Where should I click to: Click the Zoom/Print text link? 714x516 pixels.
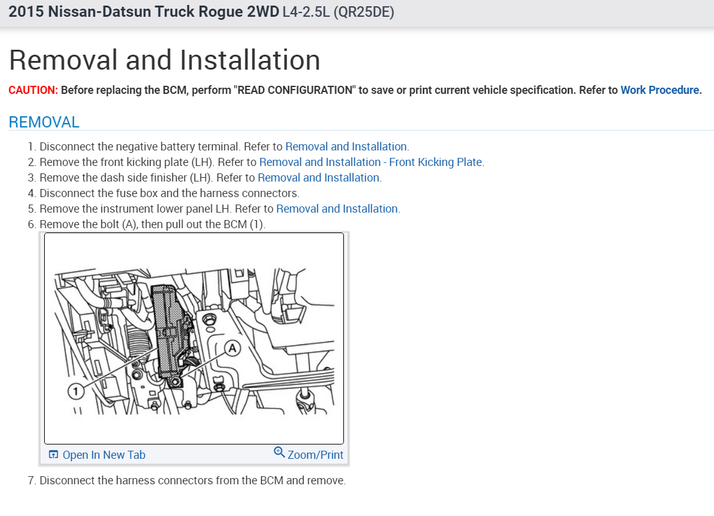[315, 455]
